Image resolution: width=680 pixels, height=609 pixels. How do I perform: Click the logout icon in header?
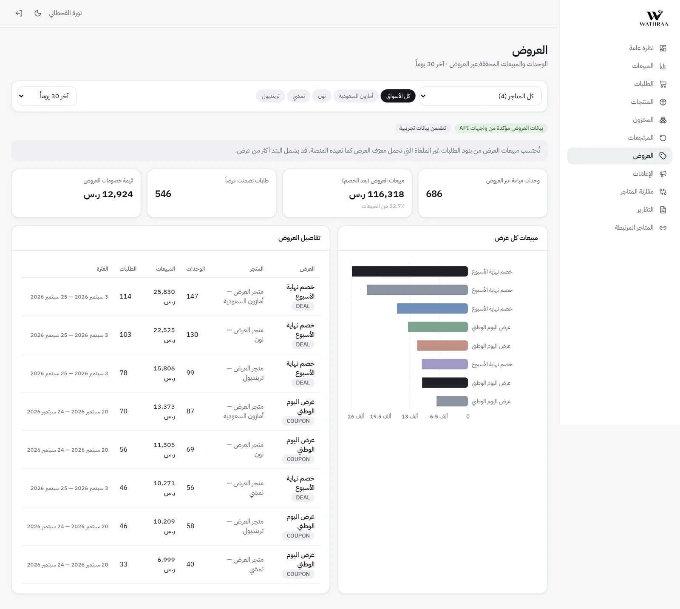(x=19, y=13)
